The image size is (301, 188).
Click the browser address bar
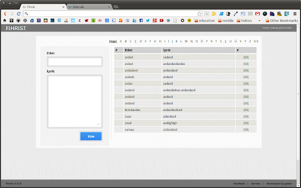(x=112, y=14)
